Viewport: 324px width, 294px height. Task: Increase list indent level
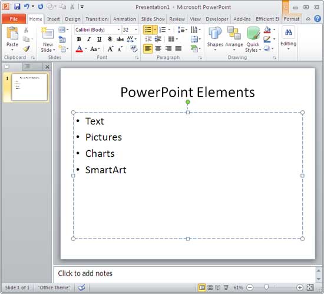tap(158, 39)
